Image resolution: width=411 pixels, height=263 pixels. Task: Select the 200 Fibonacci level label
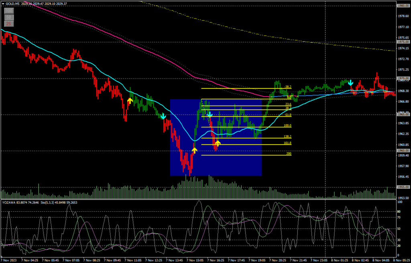(x=289, y=154)
